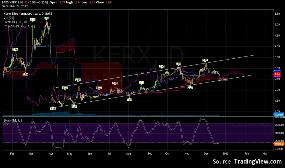The height and width of the screenshot is (168, 285).
Task: Click the 5.00 price axis label
Action: pyautogui.click(x=277, y=25)
